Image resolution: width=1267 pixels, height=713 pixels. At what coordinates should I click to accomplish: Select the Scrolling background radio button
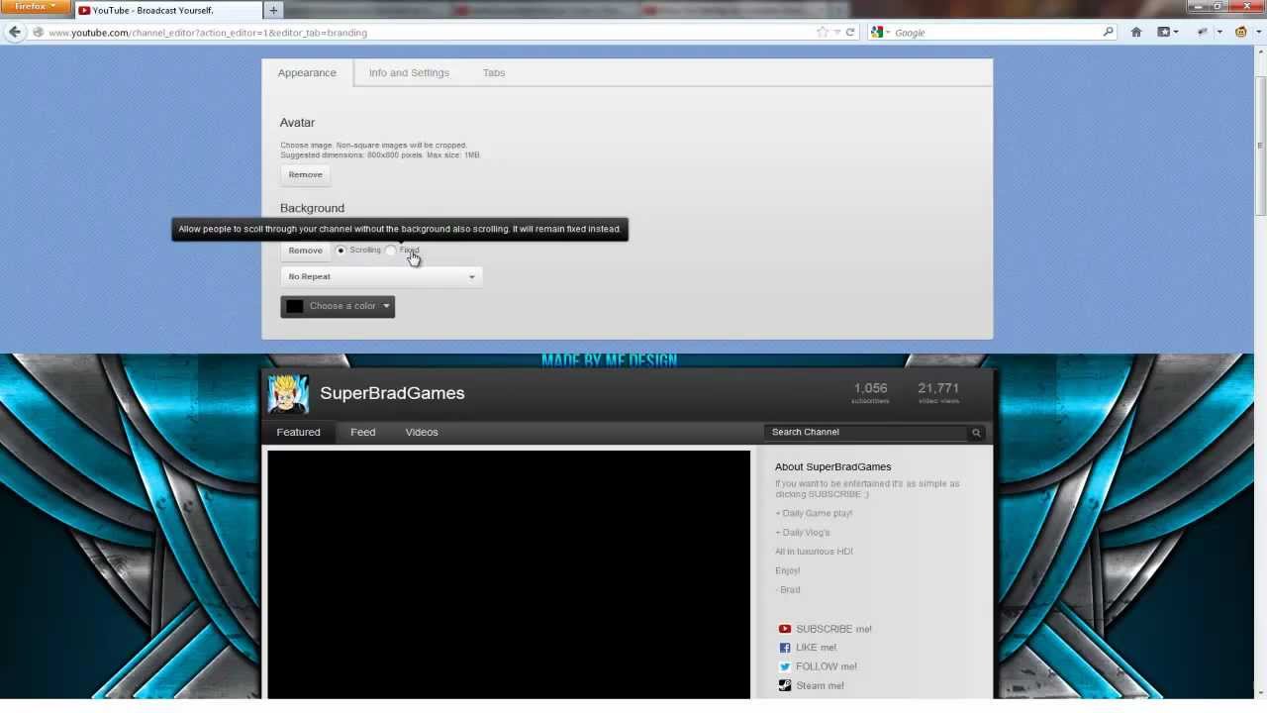click(341, 251)
